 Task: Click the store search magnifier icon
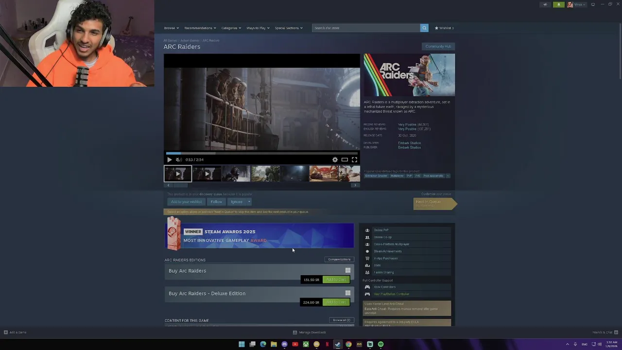(x=424, y=28)
